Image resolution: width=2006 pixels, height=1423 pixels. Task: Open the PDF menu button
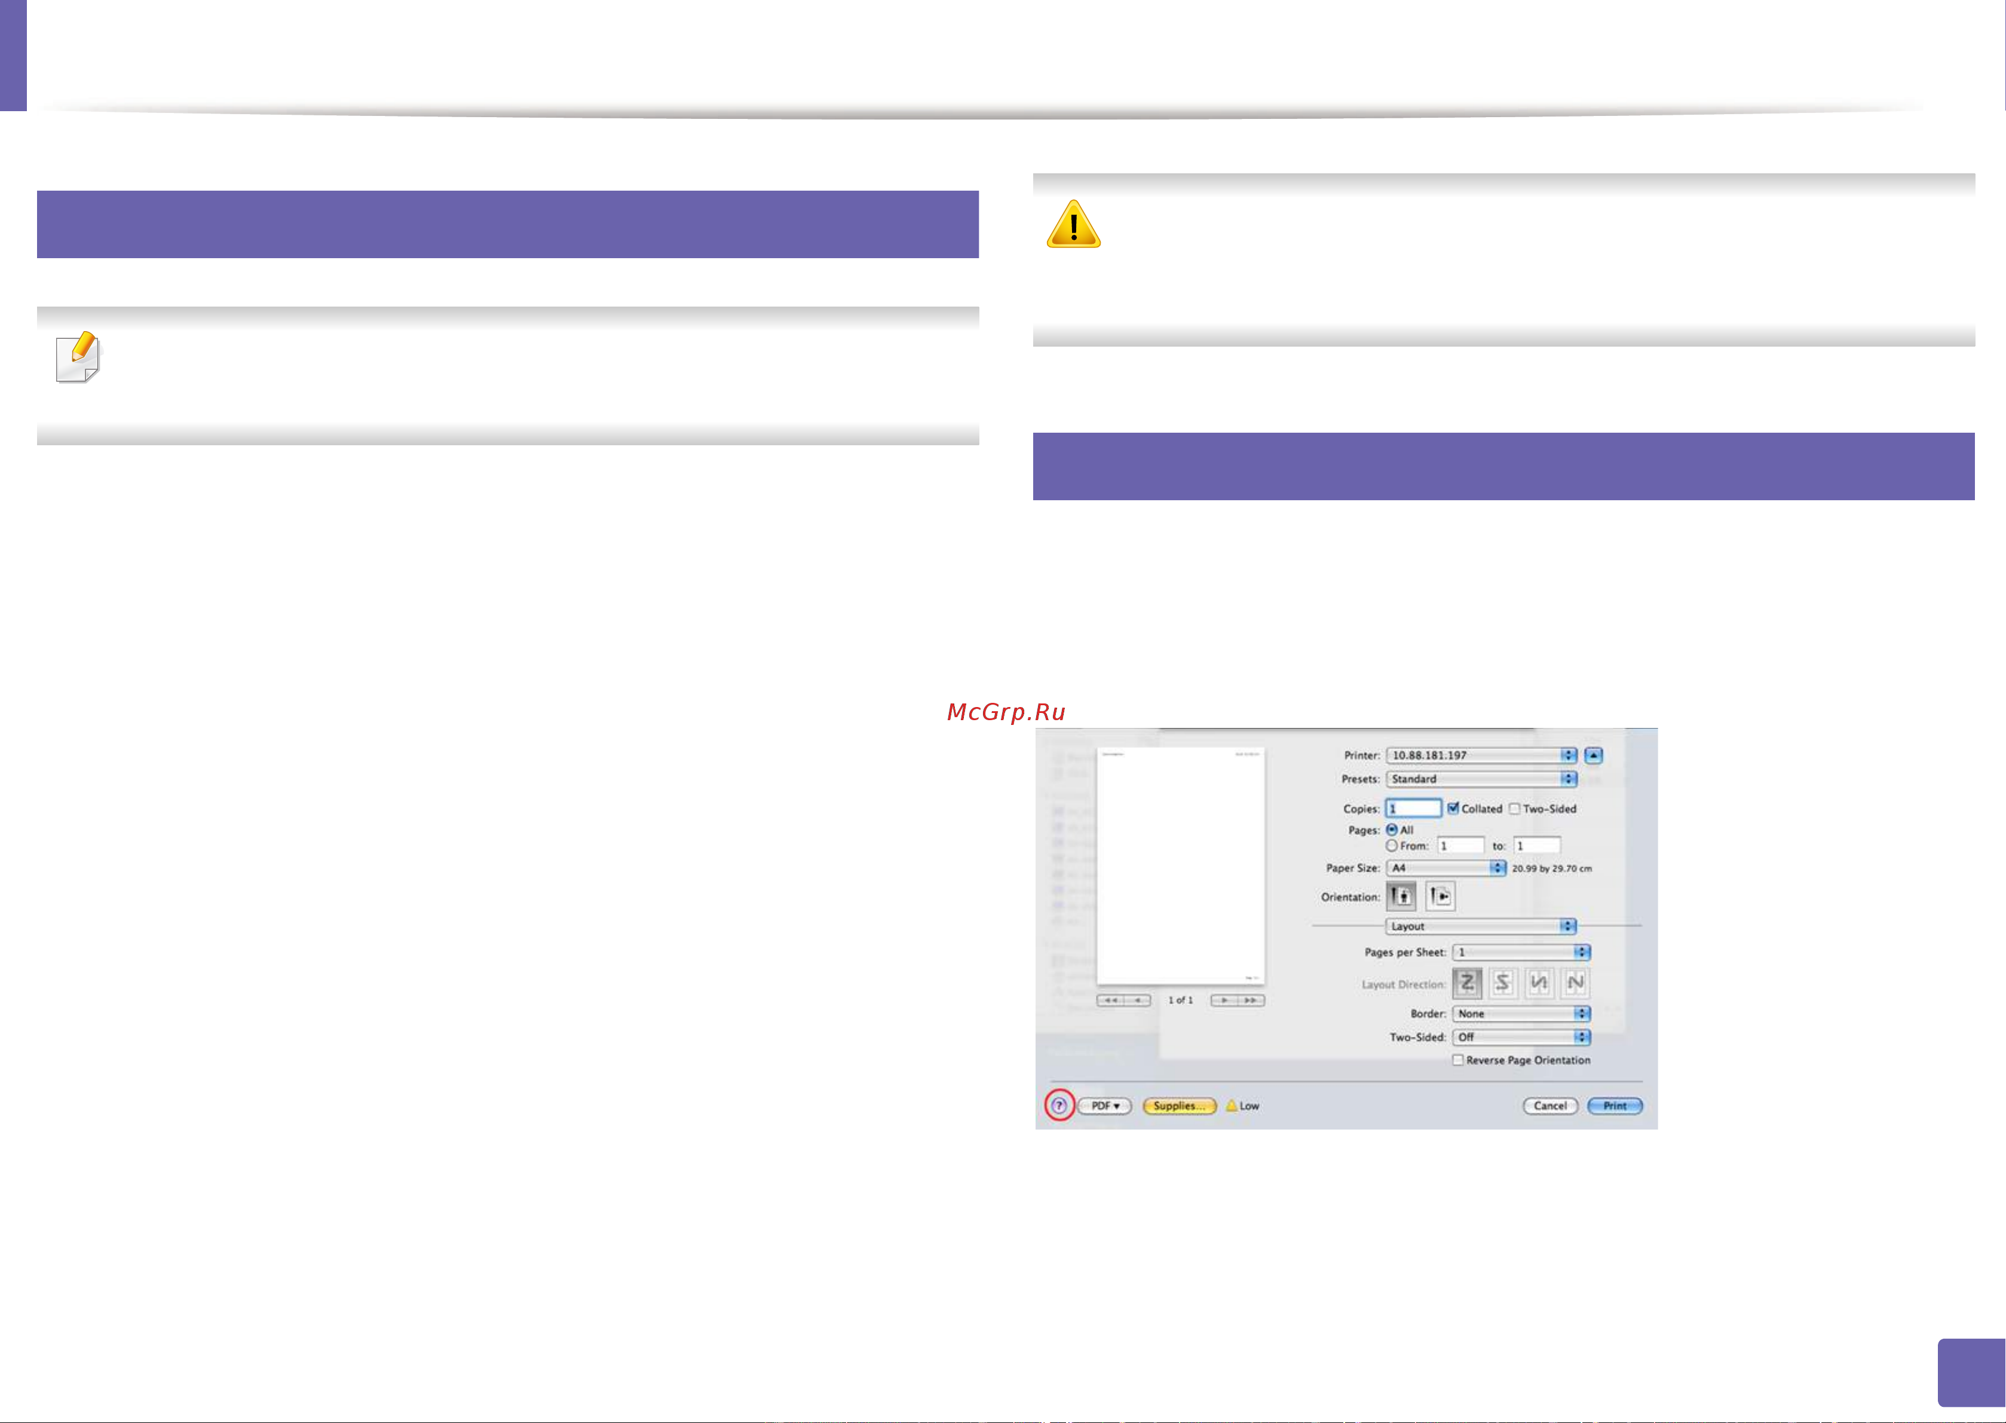pyautogui.click(x=1105, y=1106)
